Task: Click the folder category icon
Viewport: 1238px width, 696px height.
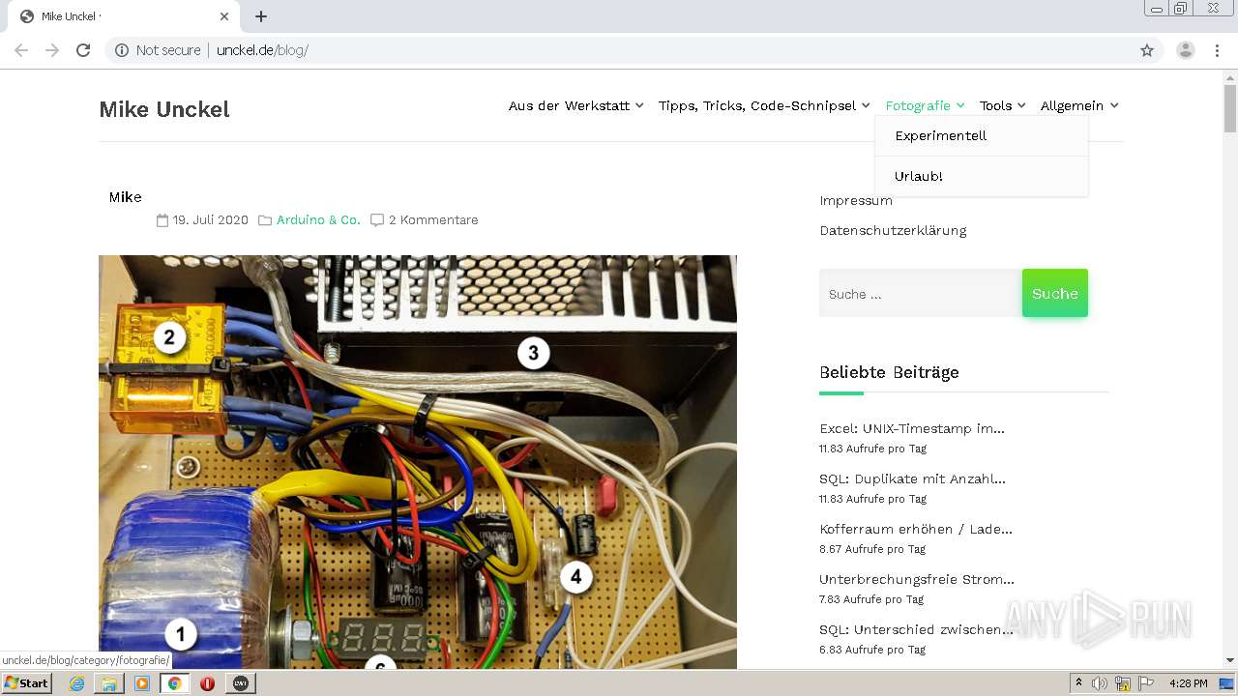Action: (x=265, y=220)
